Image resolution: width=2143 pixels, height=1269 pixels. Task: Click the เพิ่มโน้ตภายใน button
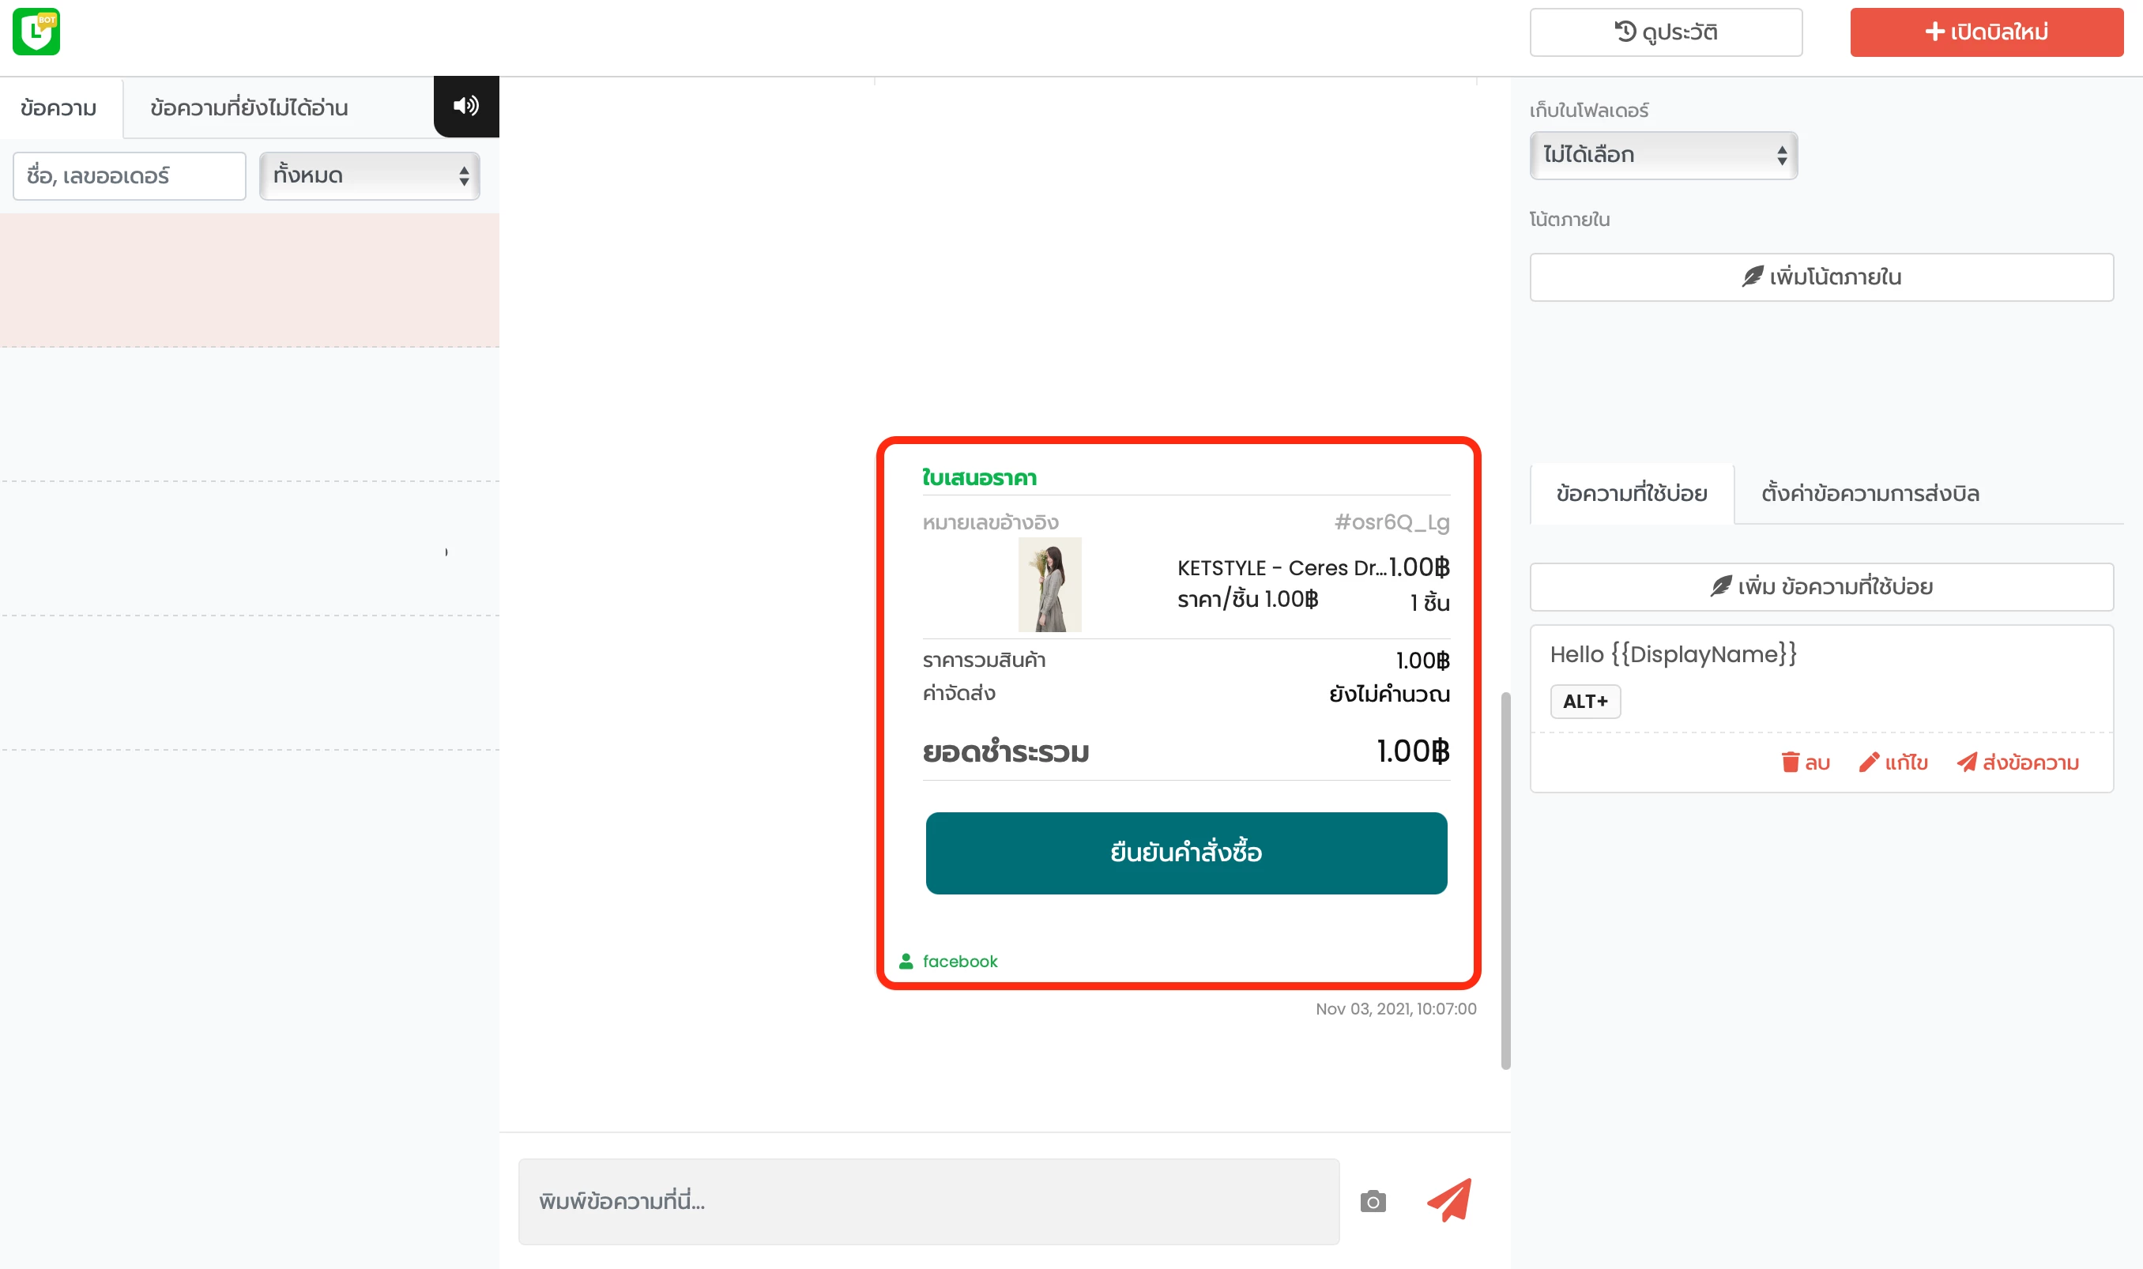click(x=1821, y=277)
